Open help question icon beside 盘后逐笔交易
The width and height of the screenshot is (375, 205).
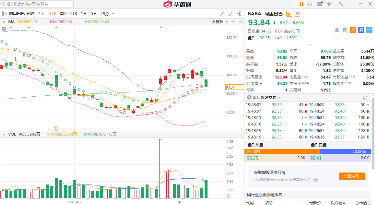click(249, 97)
